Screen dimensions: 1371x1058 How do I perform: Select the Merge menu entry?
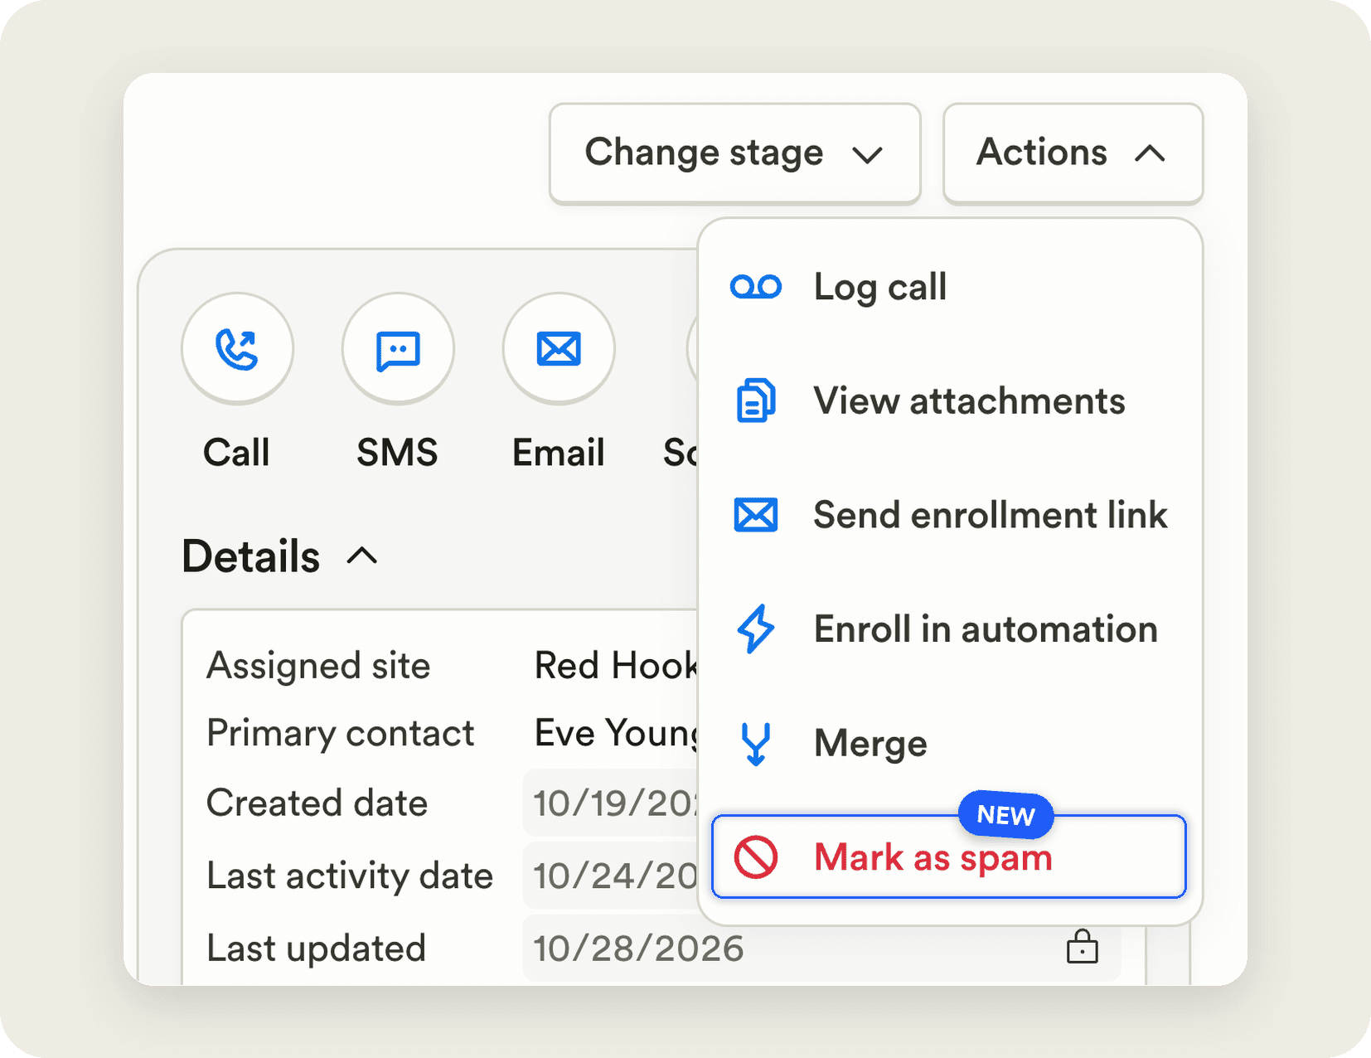click(949, 744)
